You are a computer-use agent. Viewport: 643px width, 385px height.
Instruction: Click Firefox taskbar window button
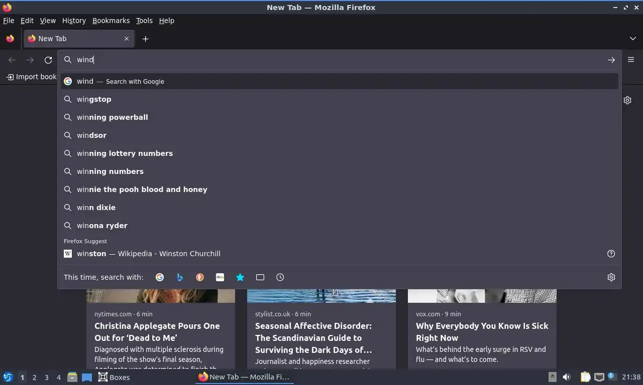click(244, 377)
